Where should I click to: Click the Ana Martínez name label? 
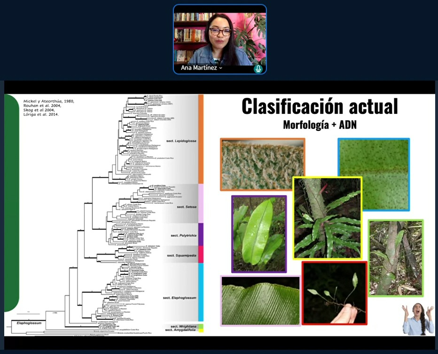(199, 68)
